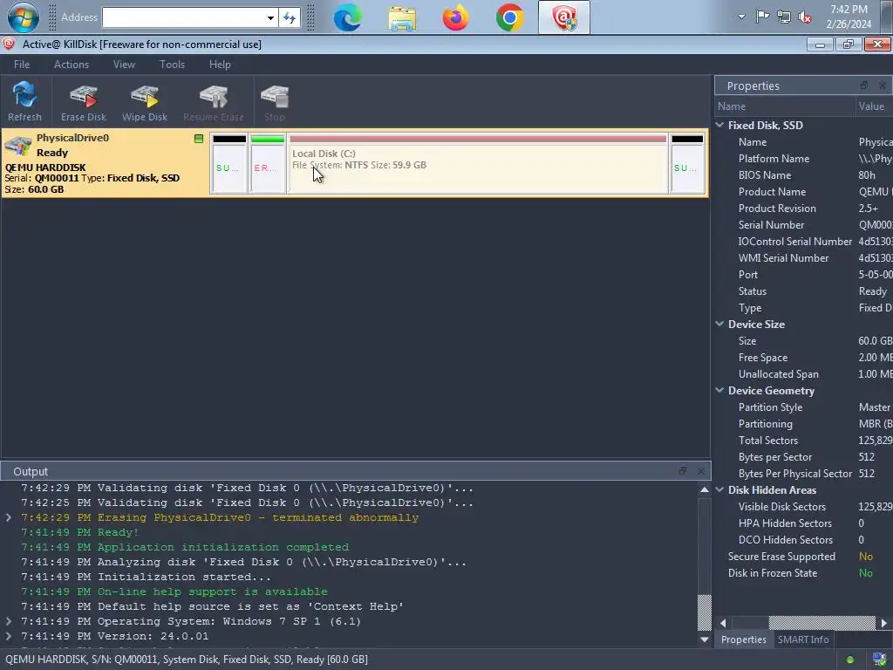The width and height of the screenshot is (893, 670).
Task: Click the network tray icon
Action: tap(784, 17)
